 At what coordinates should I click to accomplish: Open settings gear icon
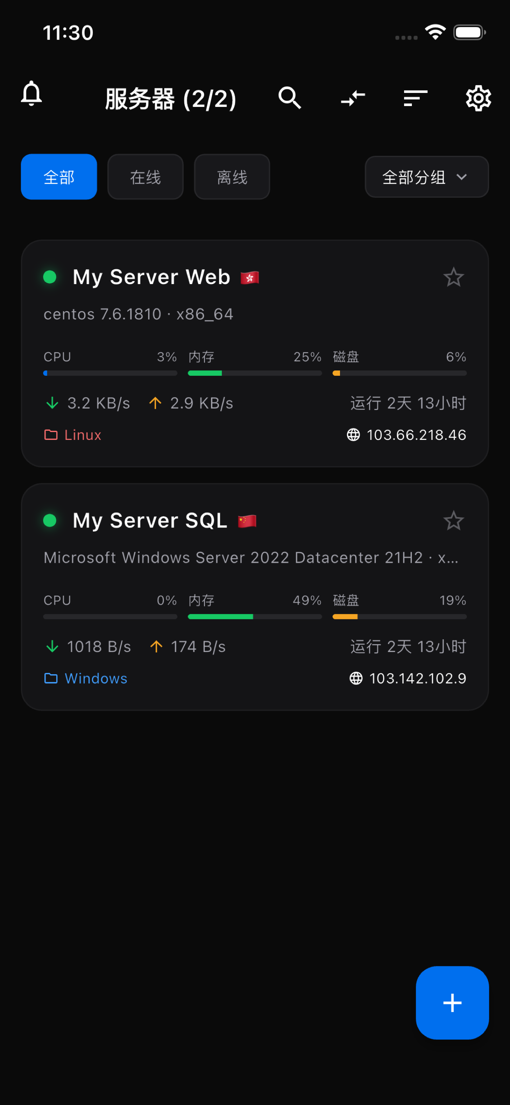point(478,98)
